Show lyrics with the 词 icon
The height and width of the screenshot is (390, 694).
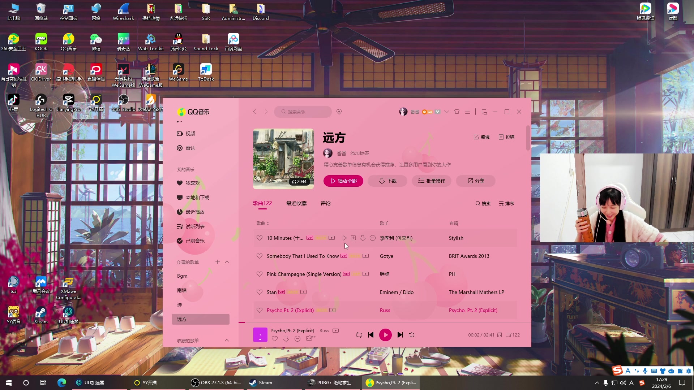coord(499,335)
